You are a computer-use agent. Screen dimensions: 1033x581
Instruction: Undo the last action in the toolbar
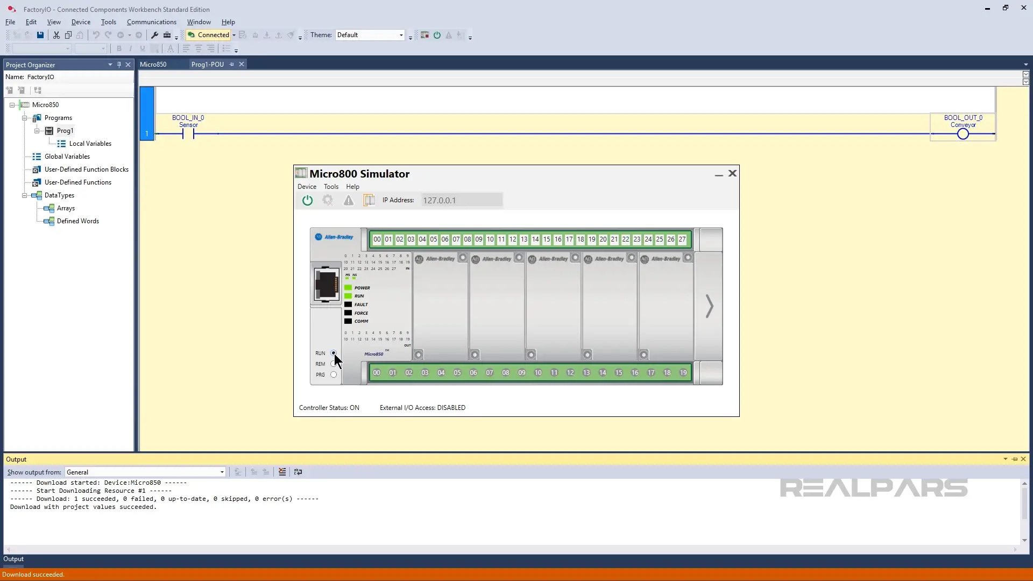pyautogui.click(x=96, y=35)
